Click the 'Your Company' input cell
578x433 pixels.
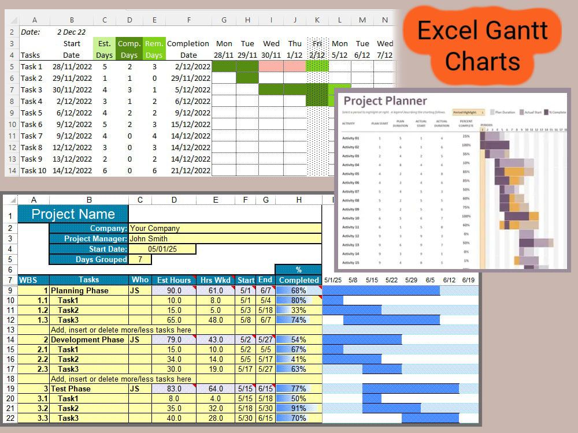225,228
